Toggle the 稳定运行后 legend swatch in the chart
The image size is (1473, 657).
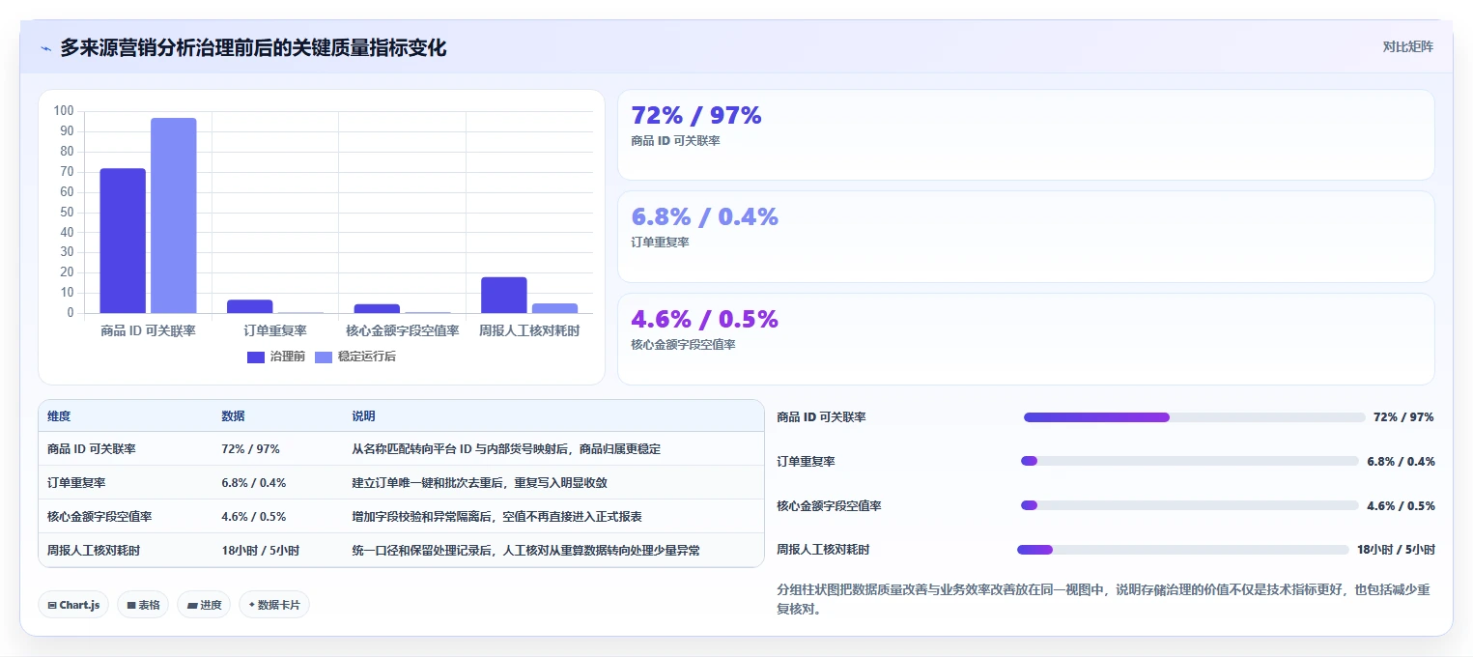pos(324,357)
